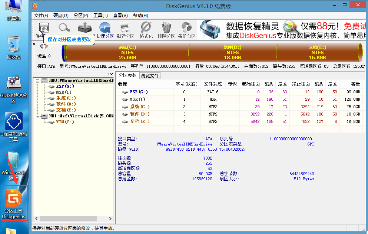Select the 软件(D:) partition bar segment
The image size is (368, 234).
(x=233, y=53)
